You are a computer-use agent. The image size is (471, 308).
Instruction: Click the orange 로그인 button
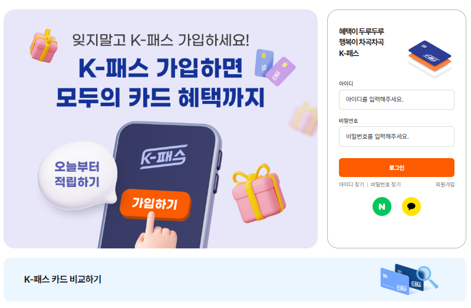pos(397,168)
